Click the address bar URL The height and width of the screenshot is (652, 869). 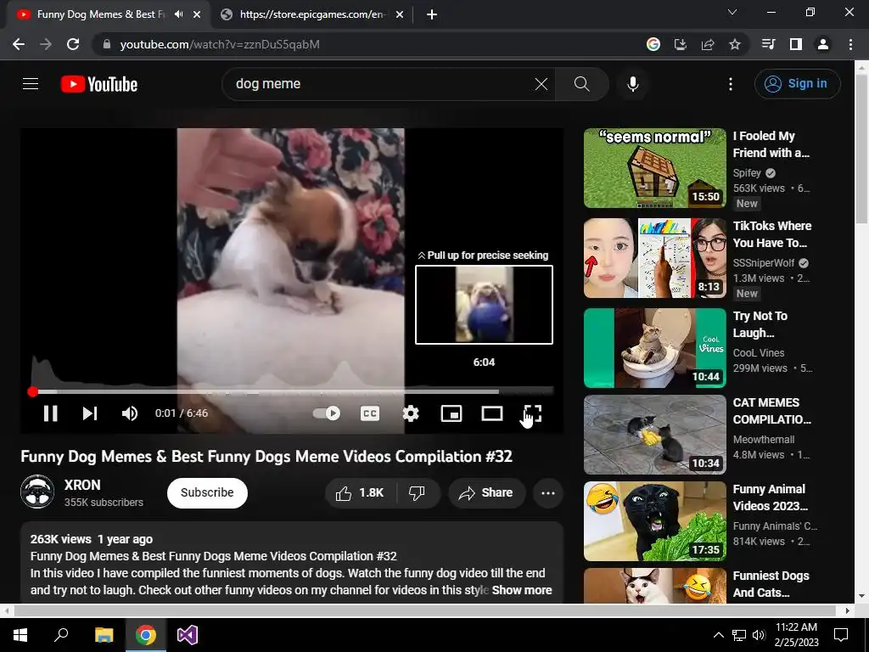point(220,44)
